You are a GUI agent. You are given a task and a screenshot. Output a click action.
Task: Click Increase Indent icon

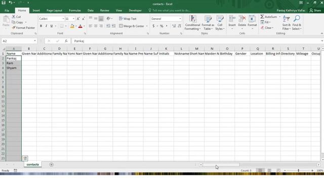113,26
